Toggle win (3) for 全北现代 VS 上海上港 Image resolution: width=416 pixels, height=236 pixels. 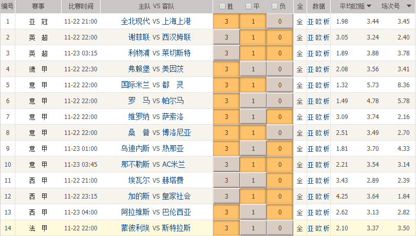tap(226, 22)
